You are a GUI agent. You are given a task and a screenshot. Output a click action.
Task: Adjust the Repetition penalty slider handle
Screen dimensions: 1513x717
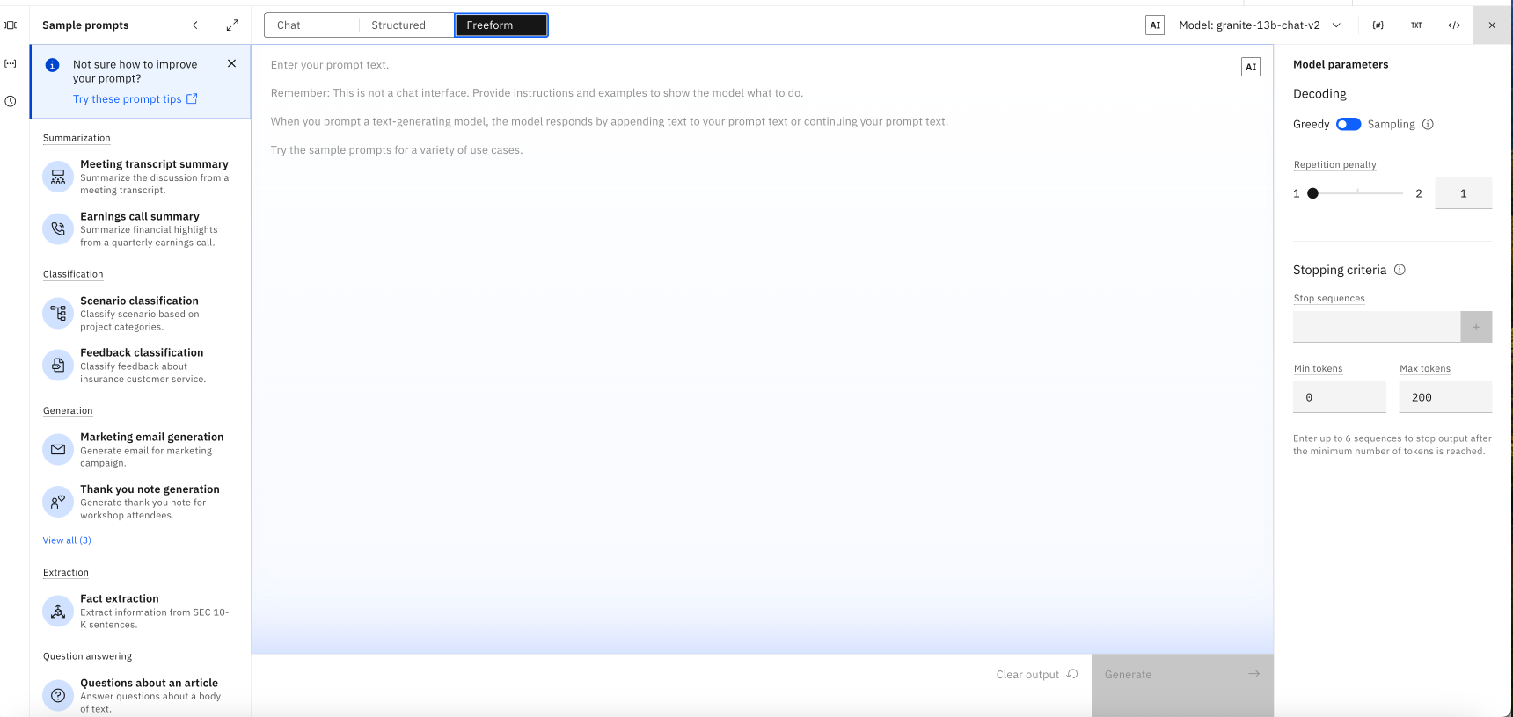(x=1312, y=193)
